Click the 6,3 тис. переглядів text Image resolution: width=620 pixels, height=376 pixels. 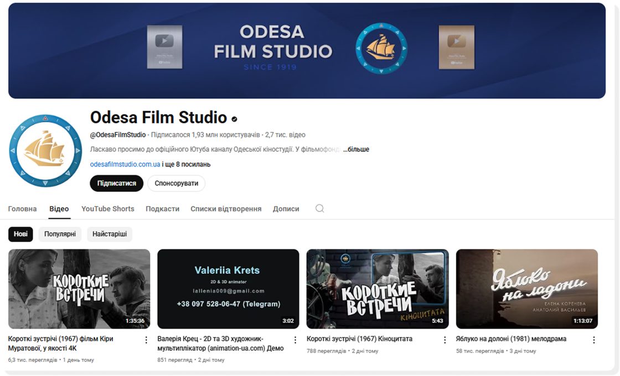pos(33,360)
